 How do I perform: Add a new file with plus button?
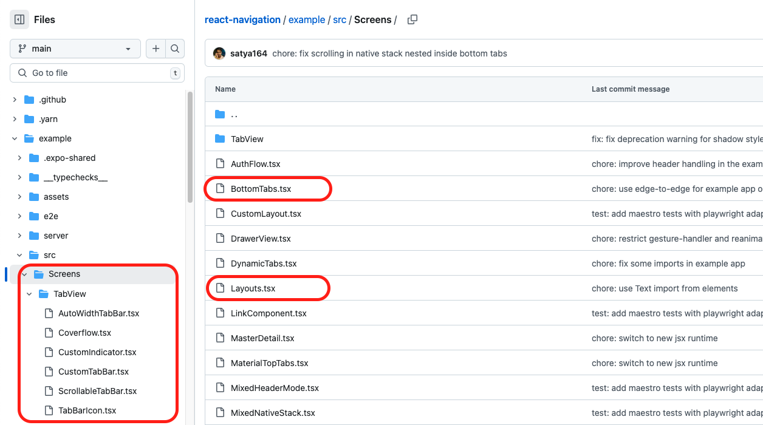[156, 49]
